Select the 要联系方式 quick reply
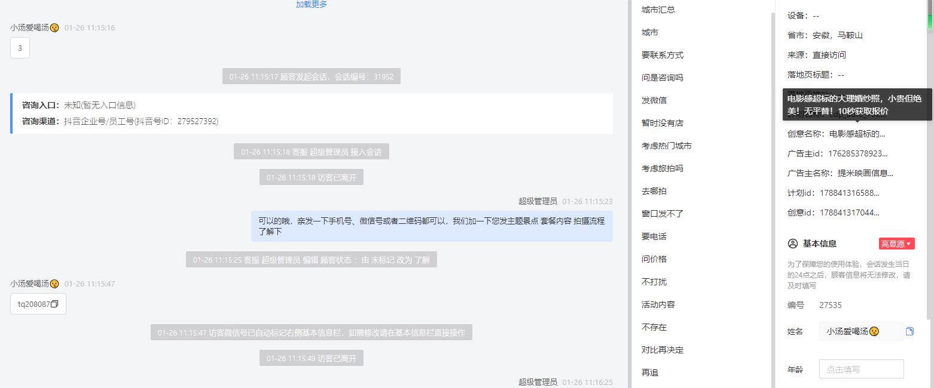The height and width of the screenshot is (388, 934). point(663,55)
